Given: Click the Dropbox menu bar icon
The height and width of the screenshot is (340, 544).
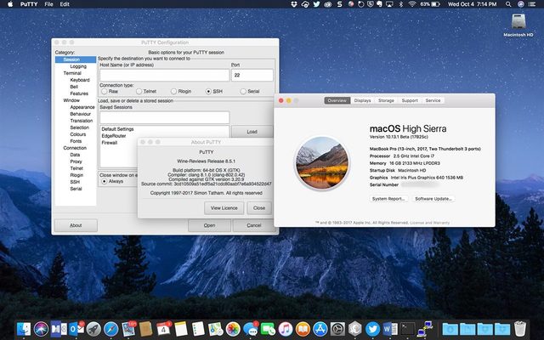Looking at the screenshot, I should (294, 4).
